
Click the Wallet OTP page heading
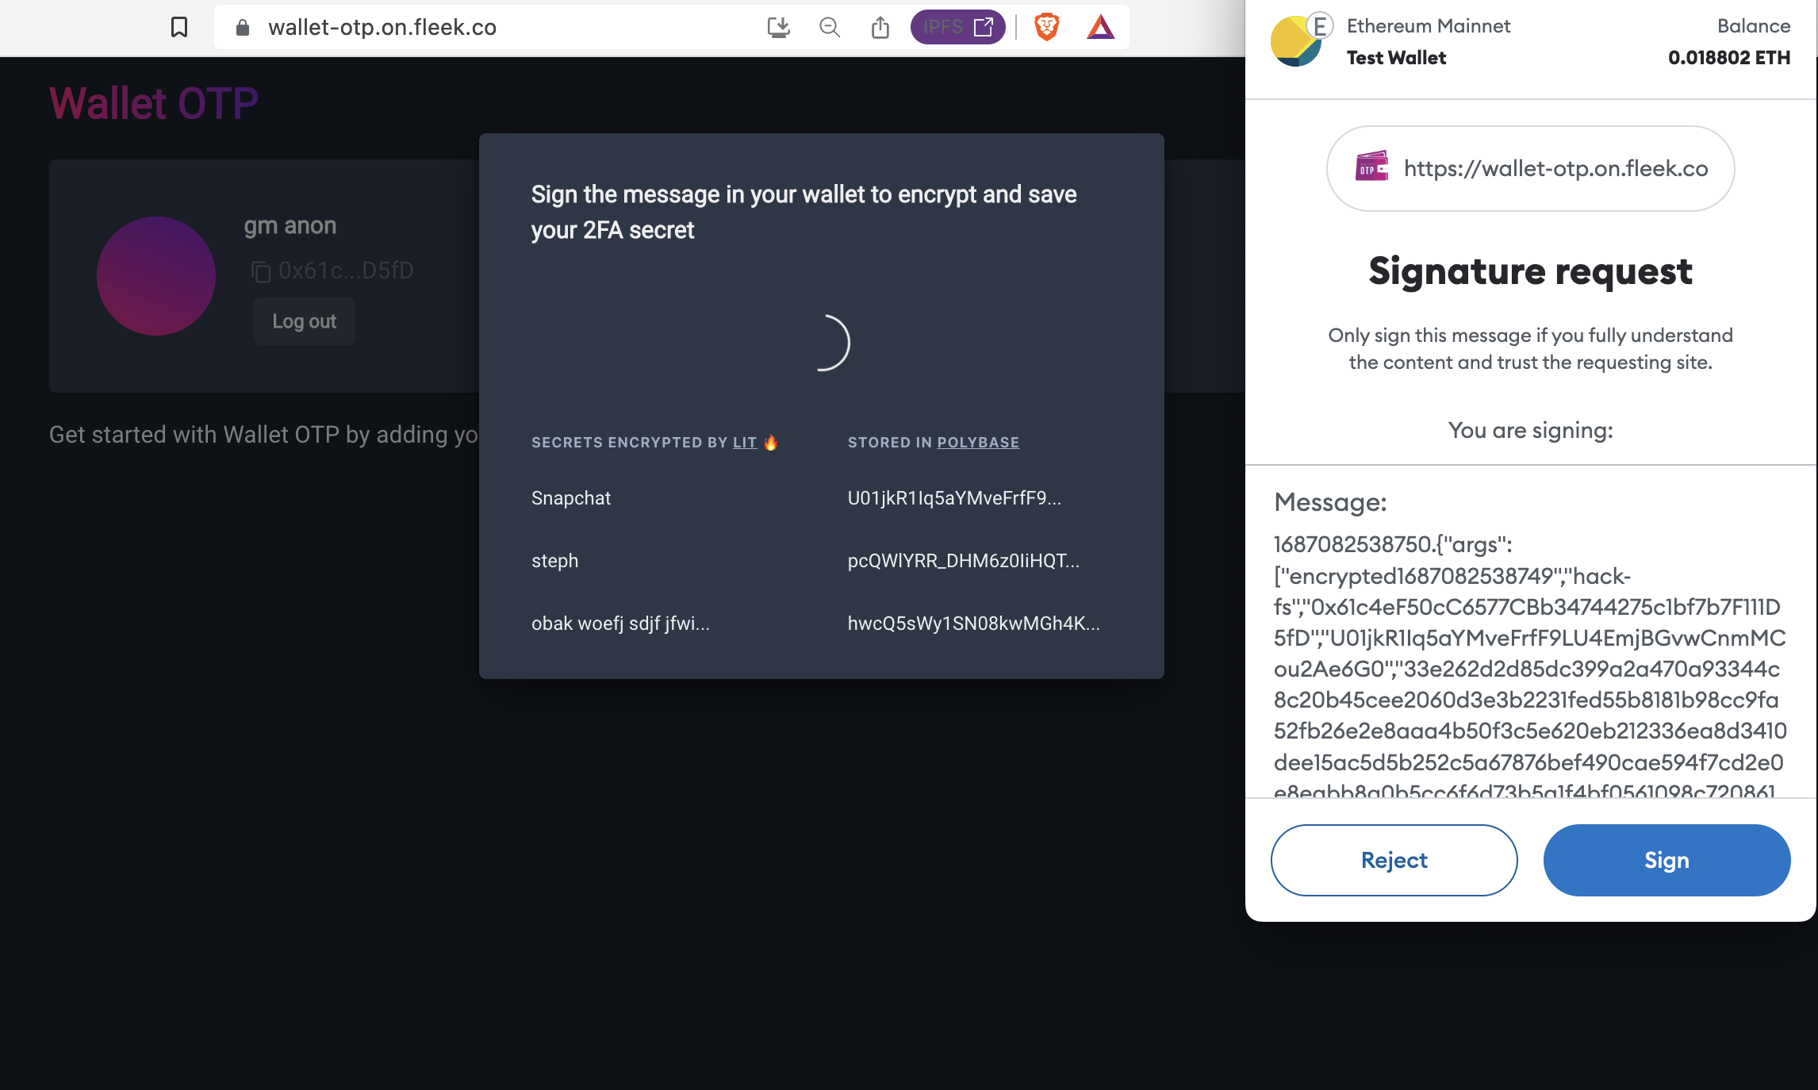tap(154, 103)
